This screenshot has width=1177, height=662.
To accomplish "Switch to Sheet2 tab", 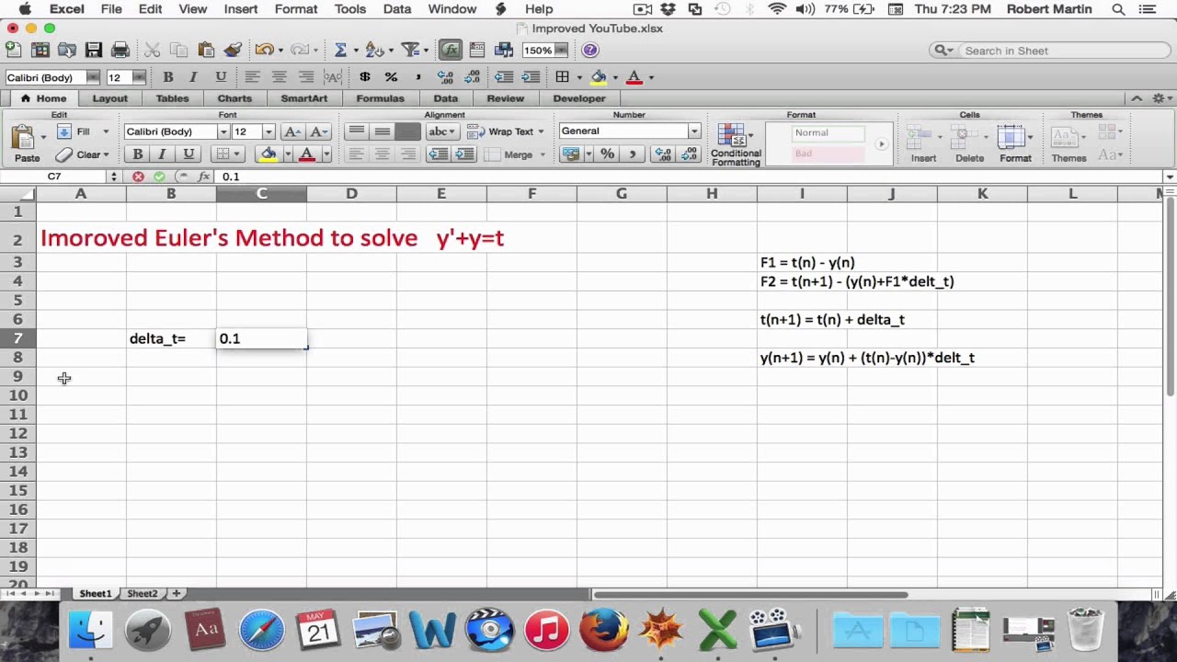I will [x=142, y=594].
